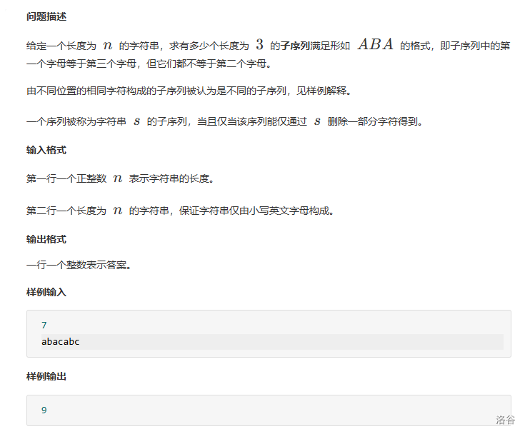Click the bold 子序列 text
This screenshot has height=434, width=525.
(295, 46)
